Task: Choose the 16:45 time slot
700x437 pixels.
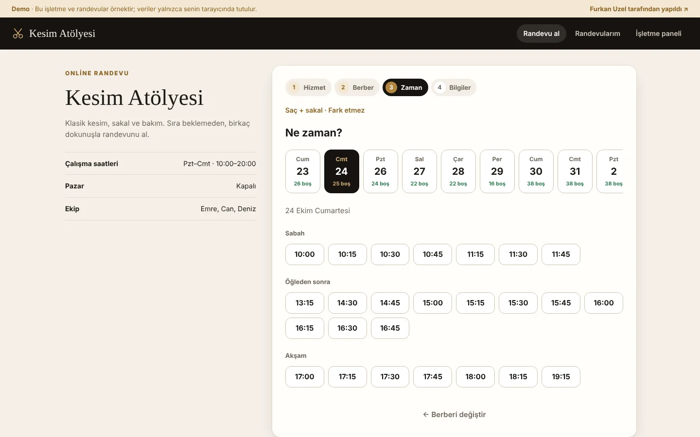Action: (x=390, y=328)
